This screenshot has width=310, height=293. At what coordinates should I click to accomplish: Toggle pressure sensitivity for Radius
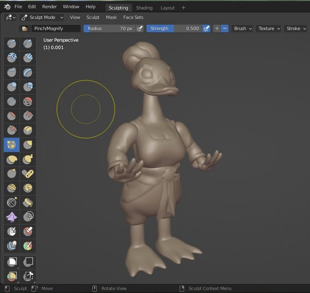[140, 28]
